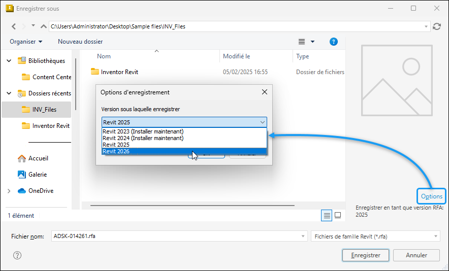Change the view layout icon

(302, 42)
